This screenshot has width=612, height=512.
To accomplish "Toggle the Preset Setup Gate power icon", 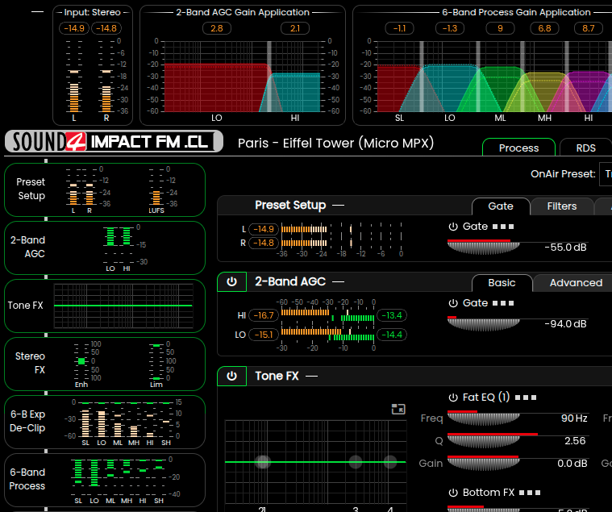I will 453,227.
